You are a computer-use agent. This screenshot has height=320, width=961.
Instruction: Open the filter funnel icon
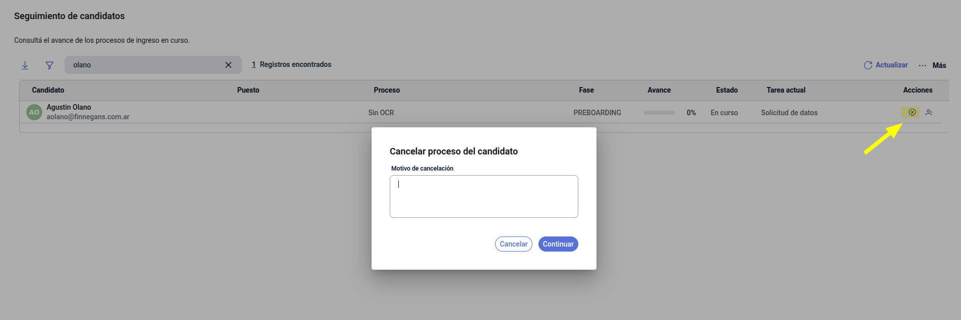49,65
